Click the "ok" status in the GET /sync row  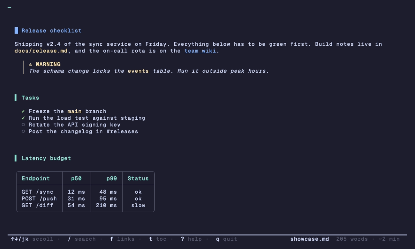click(138, 192)
